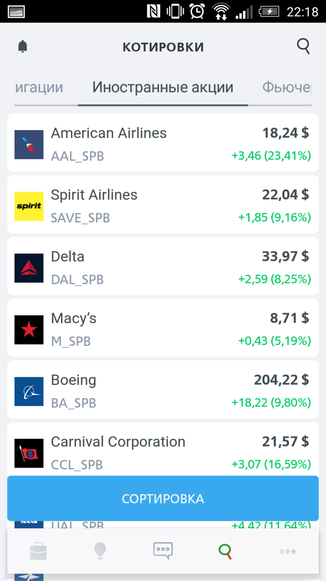Open the chat speech bubble icon
Image resolution: width=326 pixels, height=581 pixels.
coord(163,551)
